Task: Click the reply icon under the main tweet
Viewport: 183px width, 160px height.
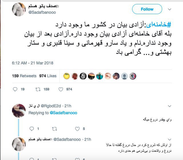Action: tap(15, 89)
